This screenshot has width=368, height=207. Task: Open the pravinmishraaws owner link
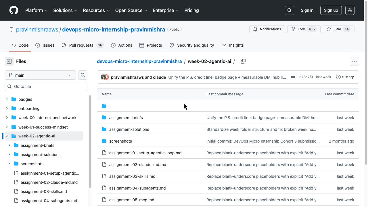(x=37, y=29)
